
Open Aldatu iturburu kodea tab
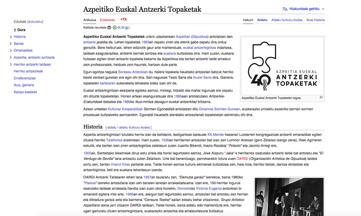pyautogui.click(x=287, y=20)
